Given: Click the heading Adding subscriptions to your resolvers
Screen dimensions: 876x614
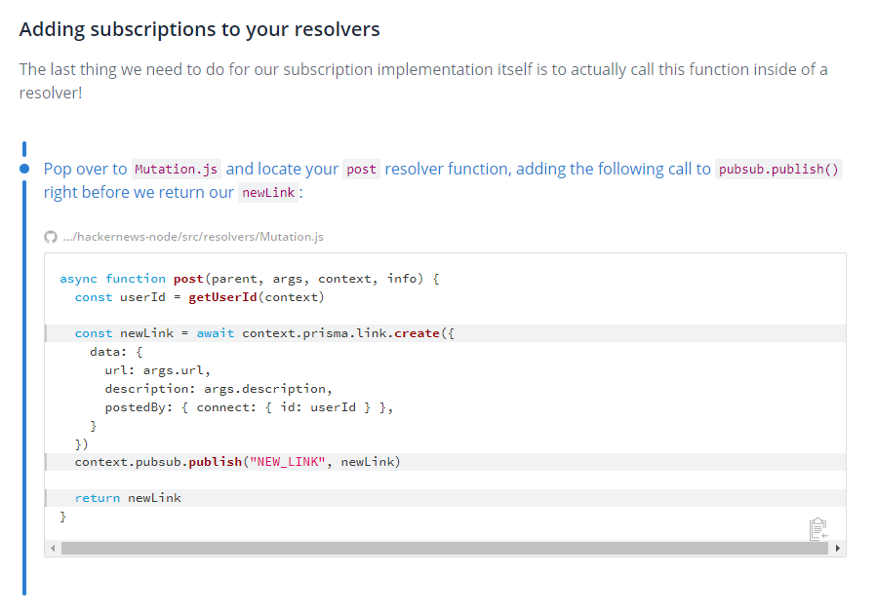Looking at the screenshot, I should point(199,29).
